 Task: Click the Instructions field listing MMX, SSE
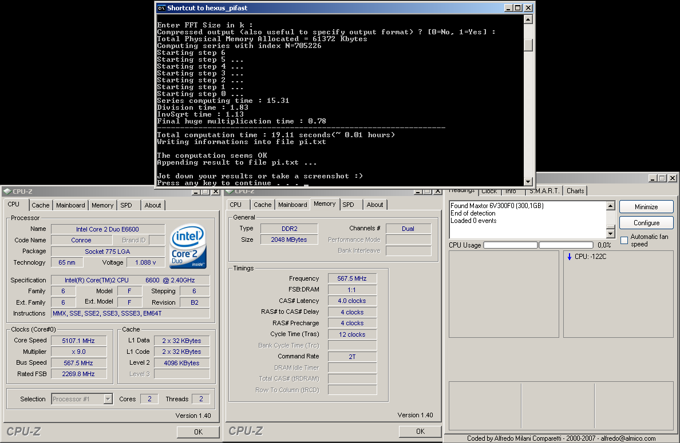[130, 313]
